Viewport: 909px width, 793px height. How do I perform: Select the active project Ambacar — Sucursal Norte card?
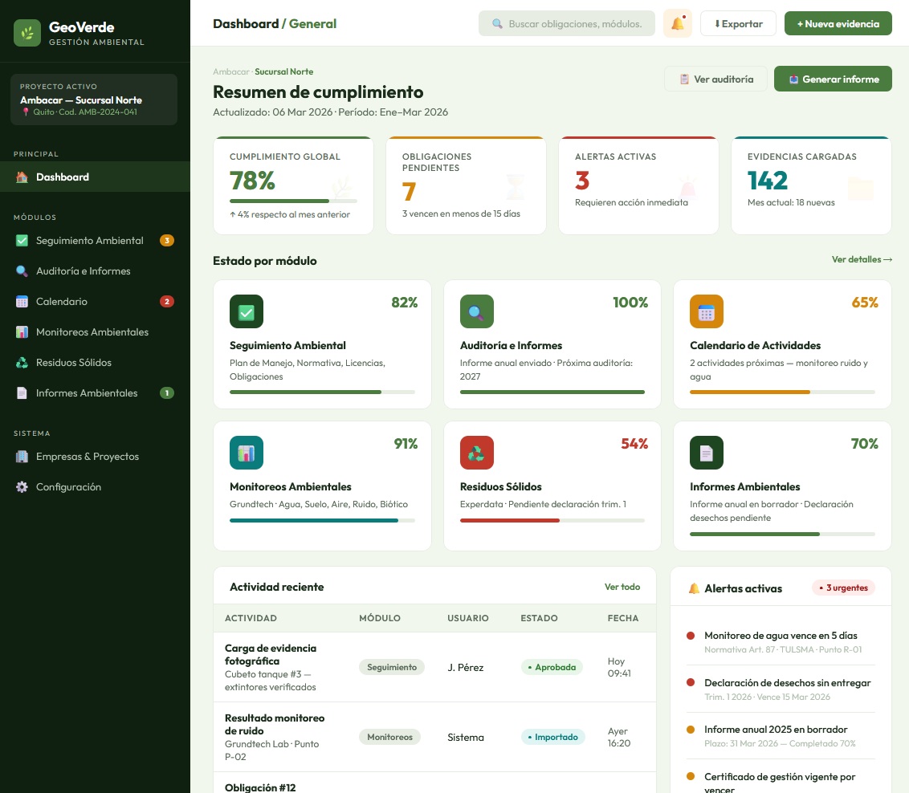point(94,99)
